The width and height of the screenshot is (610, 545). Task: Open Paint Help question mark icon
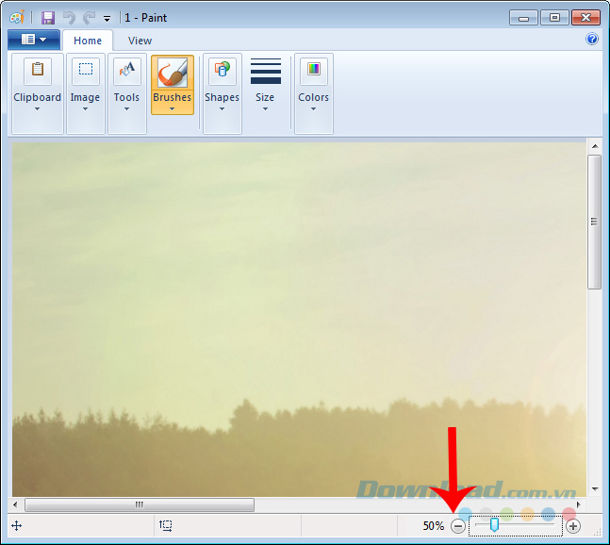tap(592, 39)
